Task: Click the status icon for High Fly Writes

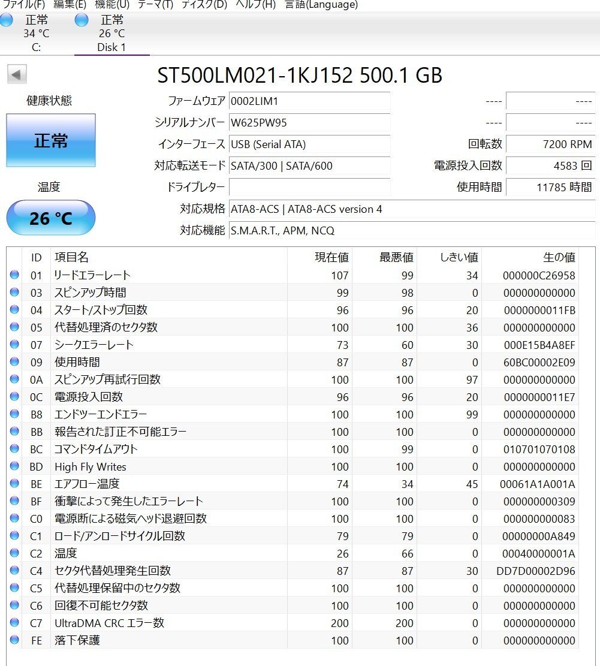Action: click(x=14, y=466)
